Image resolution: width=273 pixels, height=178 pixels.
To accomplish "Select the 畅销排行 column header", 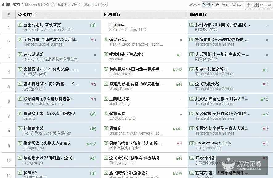I will click(x=198, y=14).
